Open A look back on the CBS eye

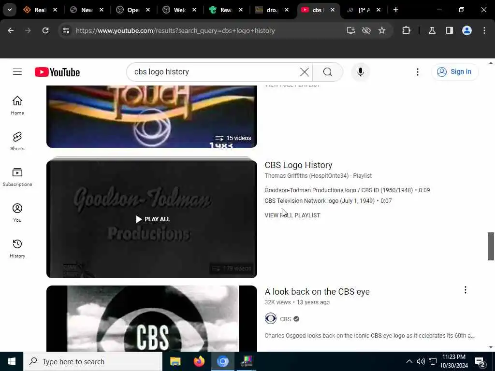317,291
